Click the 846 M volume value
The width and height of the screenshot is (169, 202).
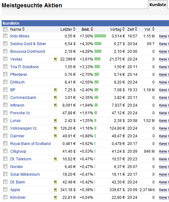(149, 151)
